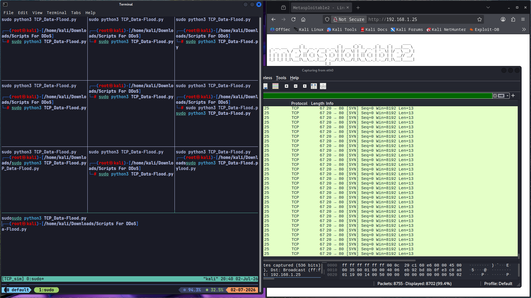Clear the Wireshark display filter
Image resolution: width=531 pixels, height=298 pixels.
(x=495, y=96)
